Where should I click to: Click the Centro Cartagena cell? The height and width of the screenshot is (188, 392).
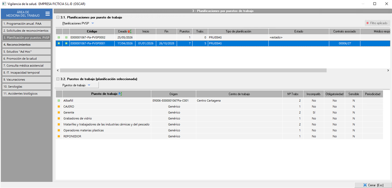[x=239, y=101]
